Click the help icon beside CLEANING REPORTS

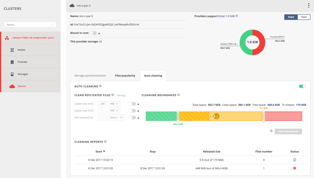105,142
